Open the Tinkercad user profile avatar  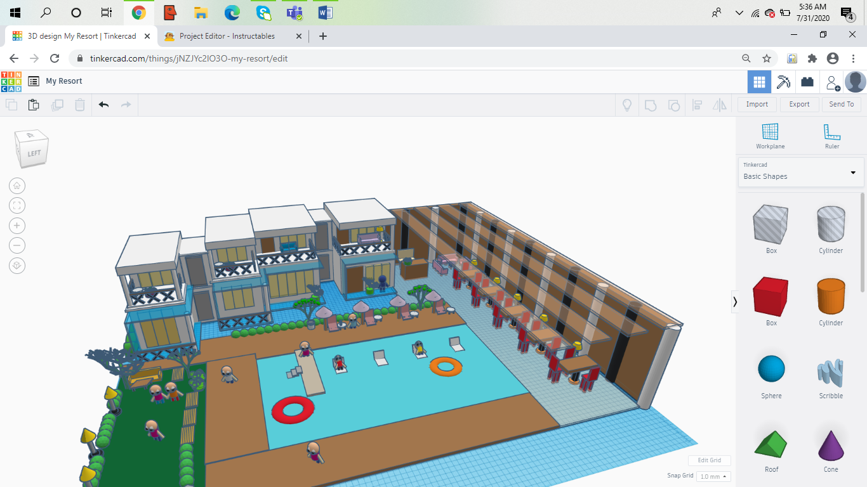point(856,82)
